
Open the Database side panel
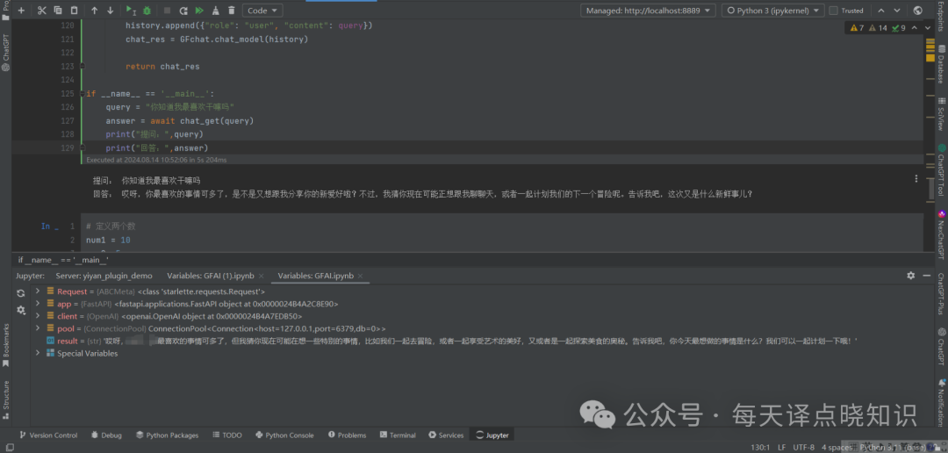click(x=941, y=63)
